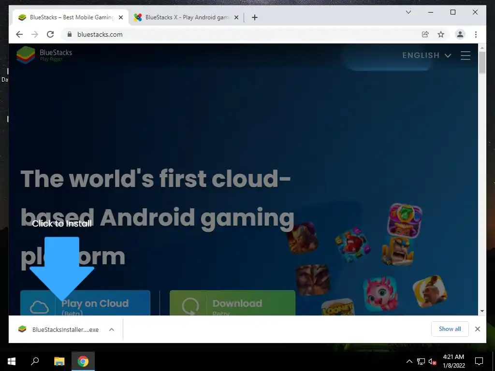The image size is (495, 371).
Task: Click the BlueStacks logo on the page
Action: 44,55
